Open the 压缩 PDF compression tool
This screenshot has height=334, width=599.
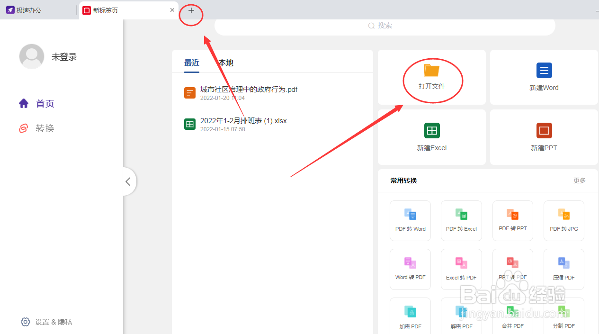(563, 269)
